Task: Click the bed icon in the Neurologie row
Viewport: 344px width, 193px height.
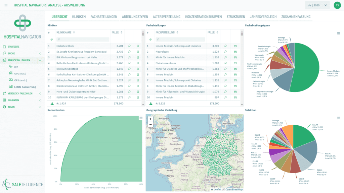Action: tap(235, 52)
